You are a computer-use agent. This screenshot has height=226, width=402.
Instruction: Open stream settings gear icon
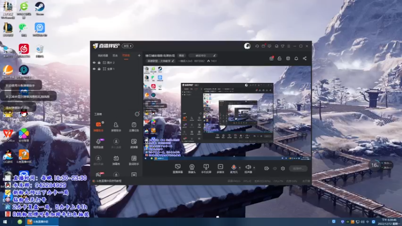[283, 168]
